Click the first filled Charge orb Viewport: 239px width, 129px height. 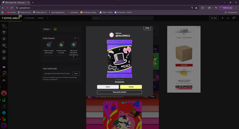[55, 29]
